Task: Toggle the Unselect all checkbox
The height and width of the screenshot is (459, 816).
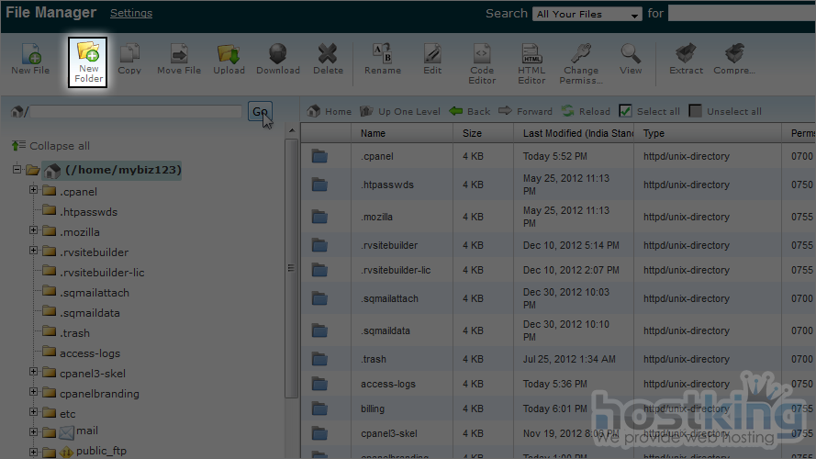Action: coord(696,111)
